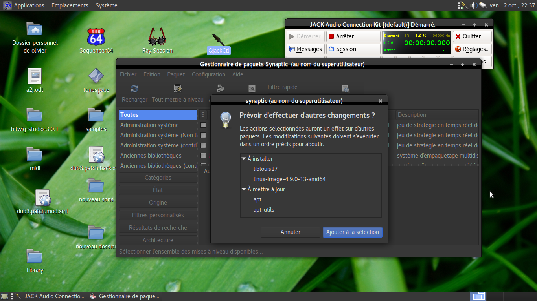537x301 pixels.
Task: Open the Aide menu in Synaptic
Action: click(237, 74)
